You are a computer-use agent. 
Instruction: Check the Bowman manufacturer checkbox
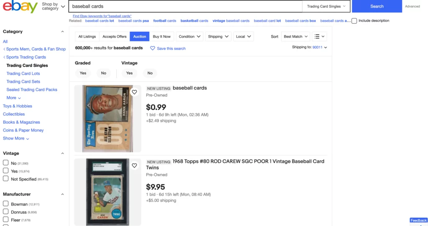6,203
